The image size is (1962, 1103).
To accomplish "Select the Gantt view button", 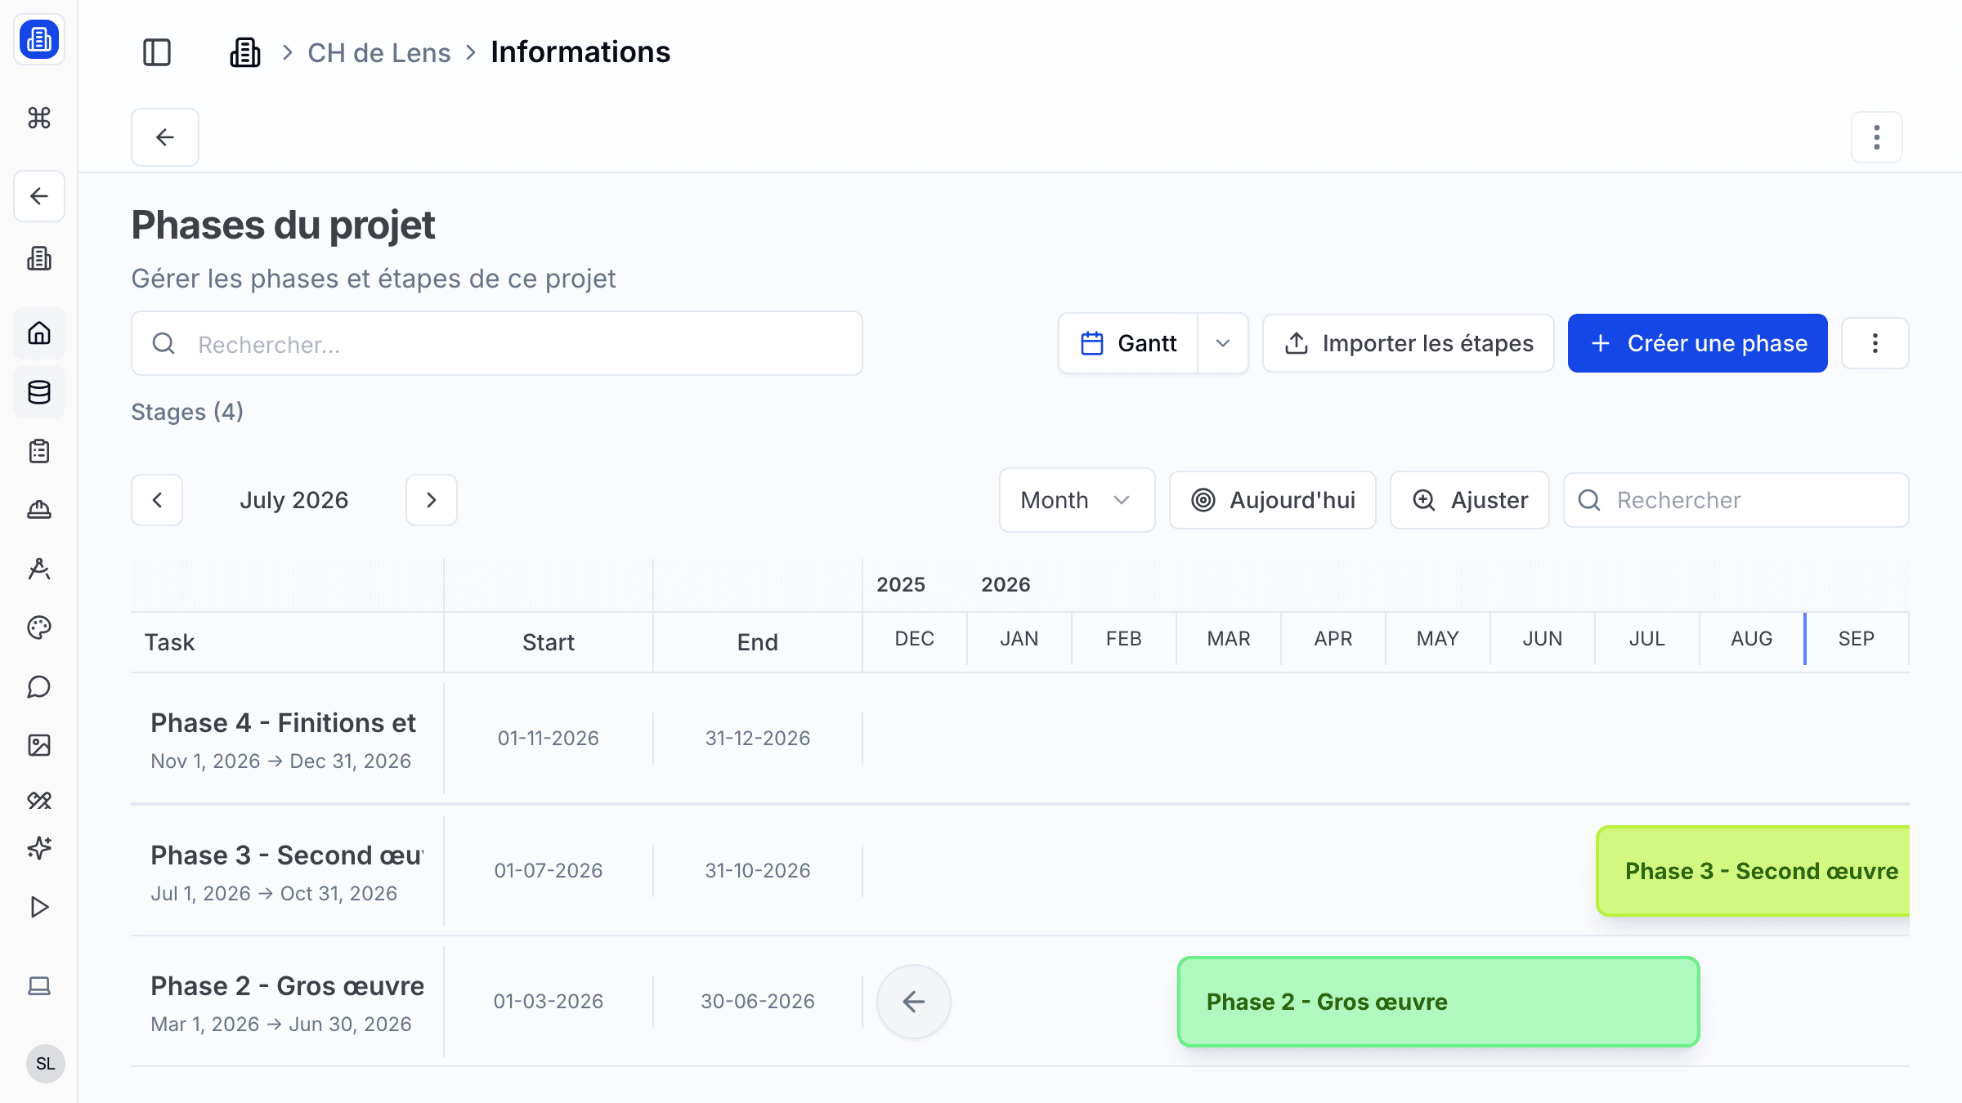I will (x=1128, y=343).
